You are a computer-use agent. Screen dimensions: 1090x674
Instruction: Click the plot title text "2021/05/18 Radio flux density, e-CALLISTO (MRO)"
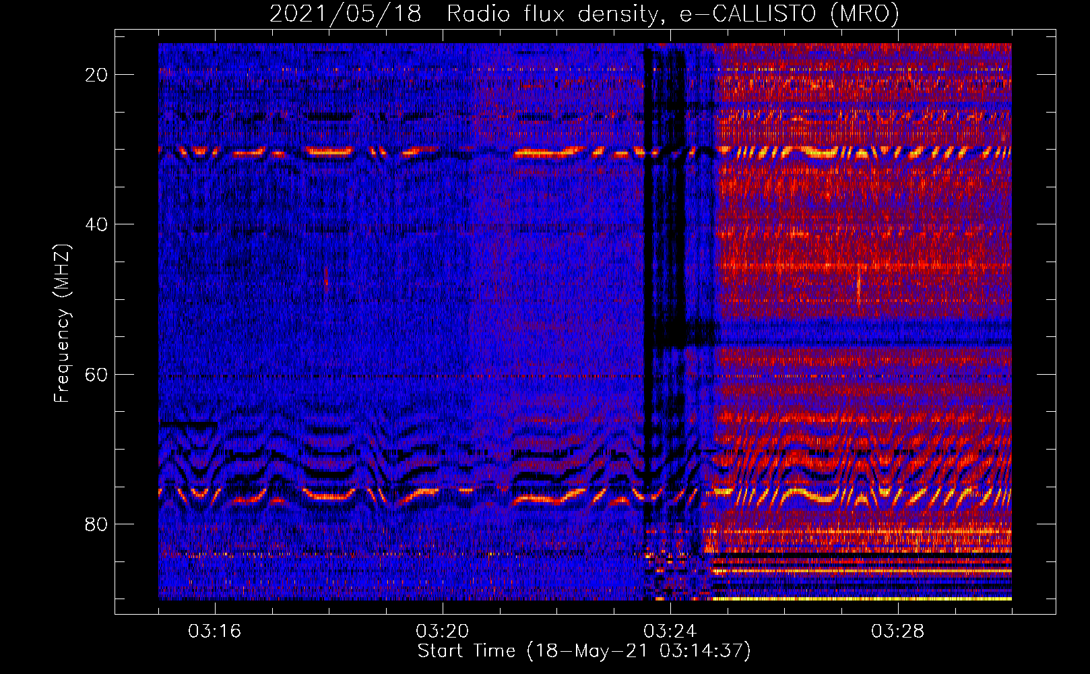point(584,14)
